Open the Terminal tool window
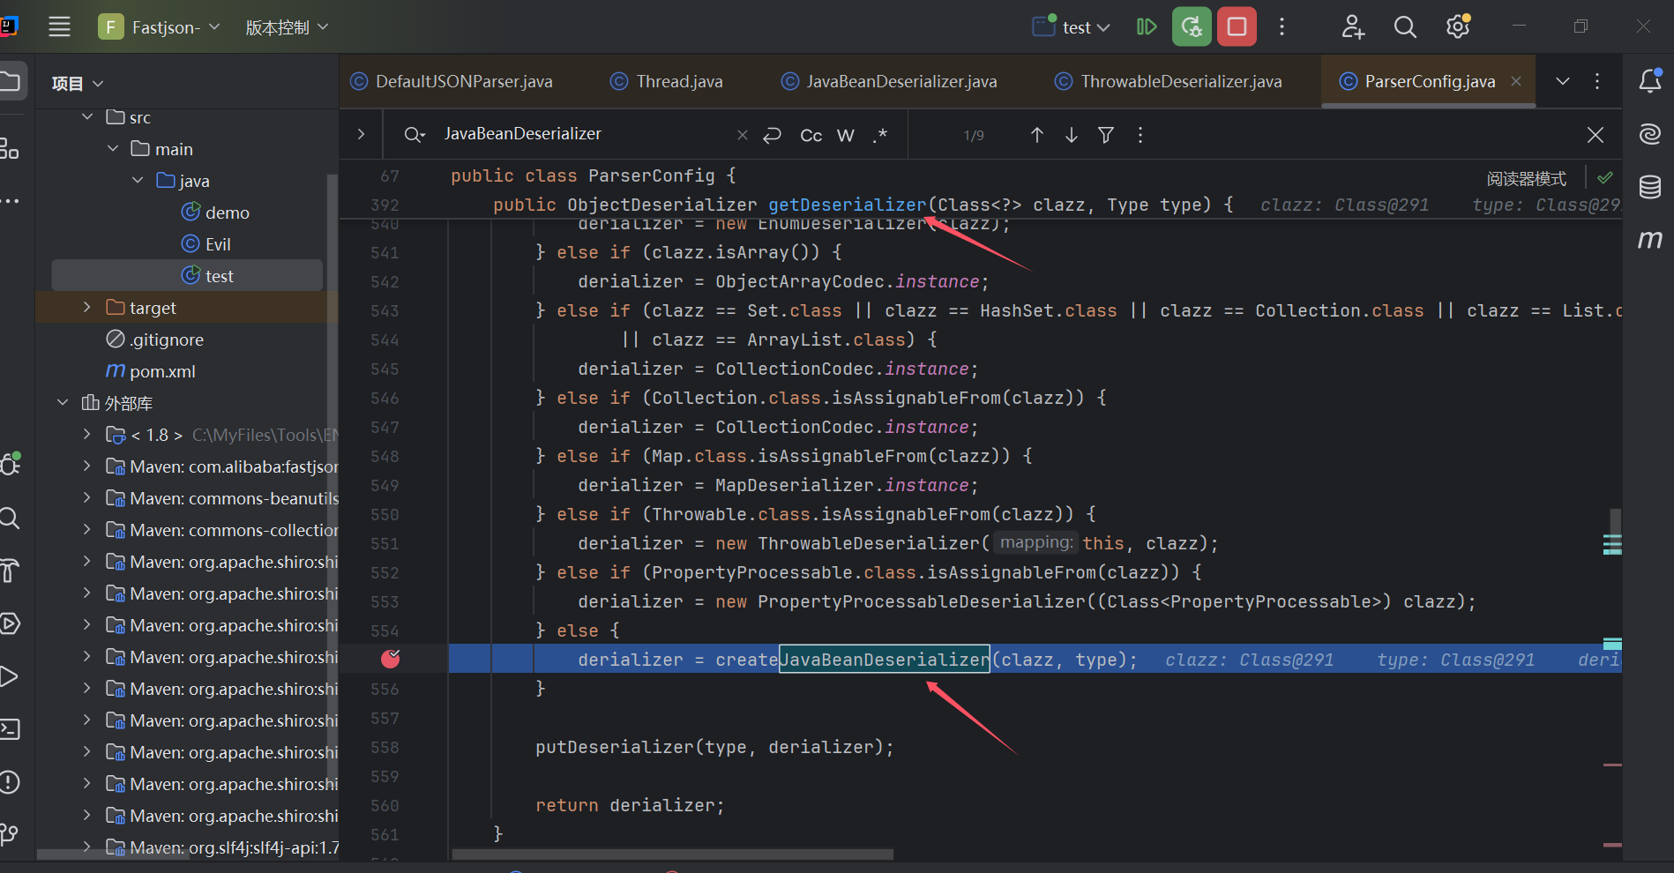This screenshot has width=1674, height=873. pyautogui.click(x=10, y=729)
